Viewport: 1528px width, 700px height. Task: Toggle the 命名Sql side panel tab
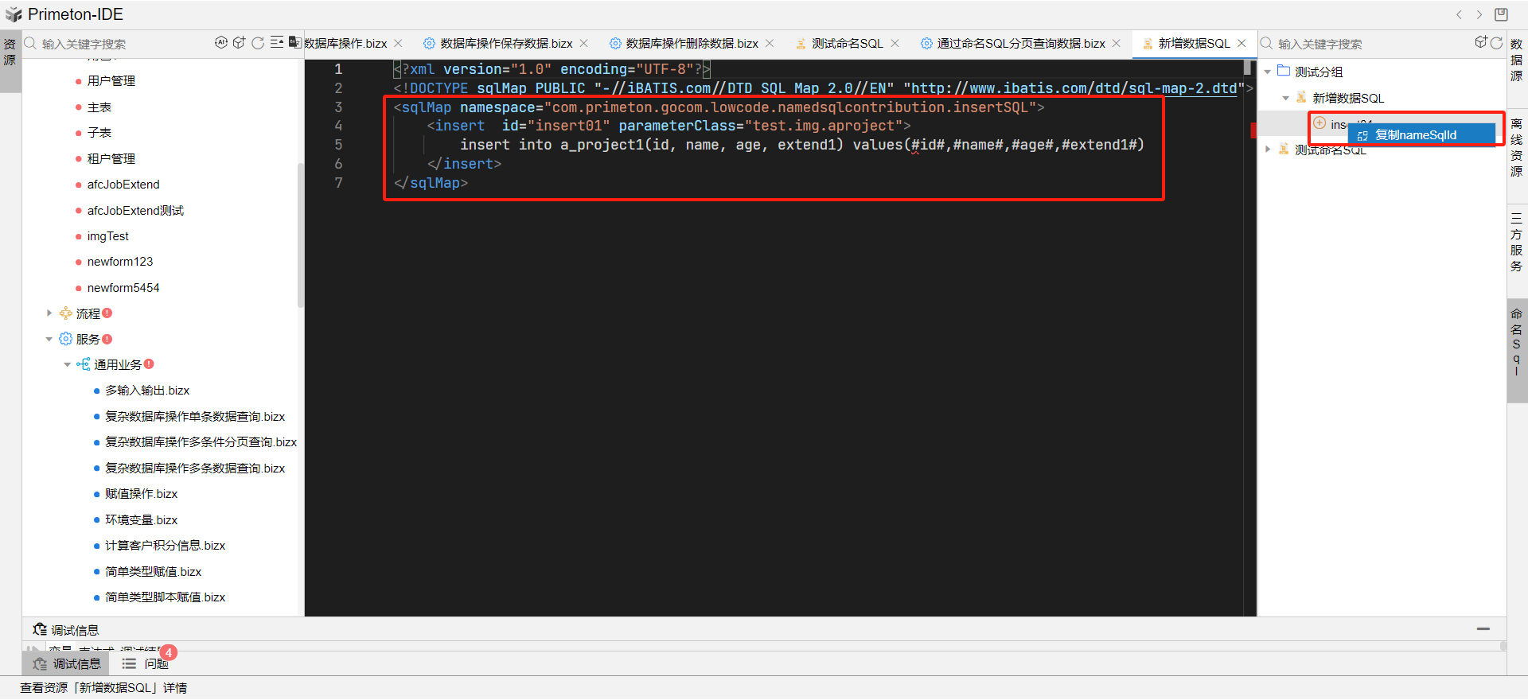point(1516,342)
